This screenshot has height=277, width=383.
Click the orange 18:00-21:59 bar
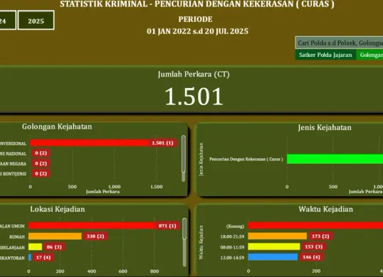[x=277, y=236]
